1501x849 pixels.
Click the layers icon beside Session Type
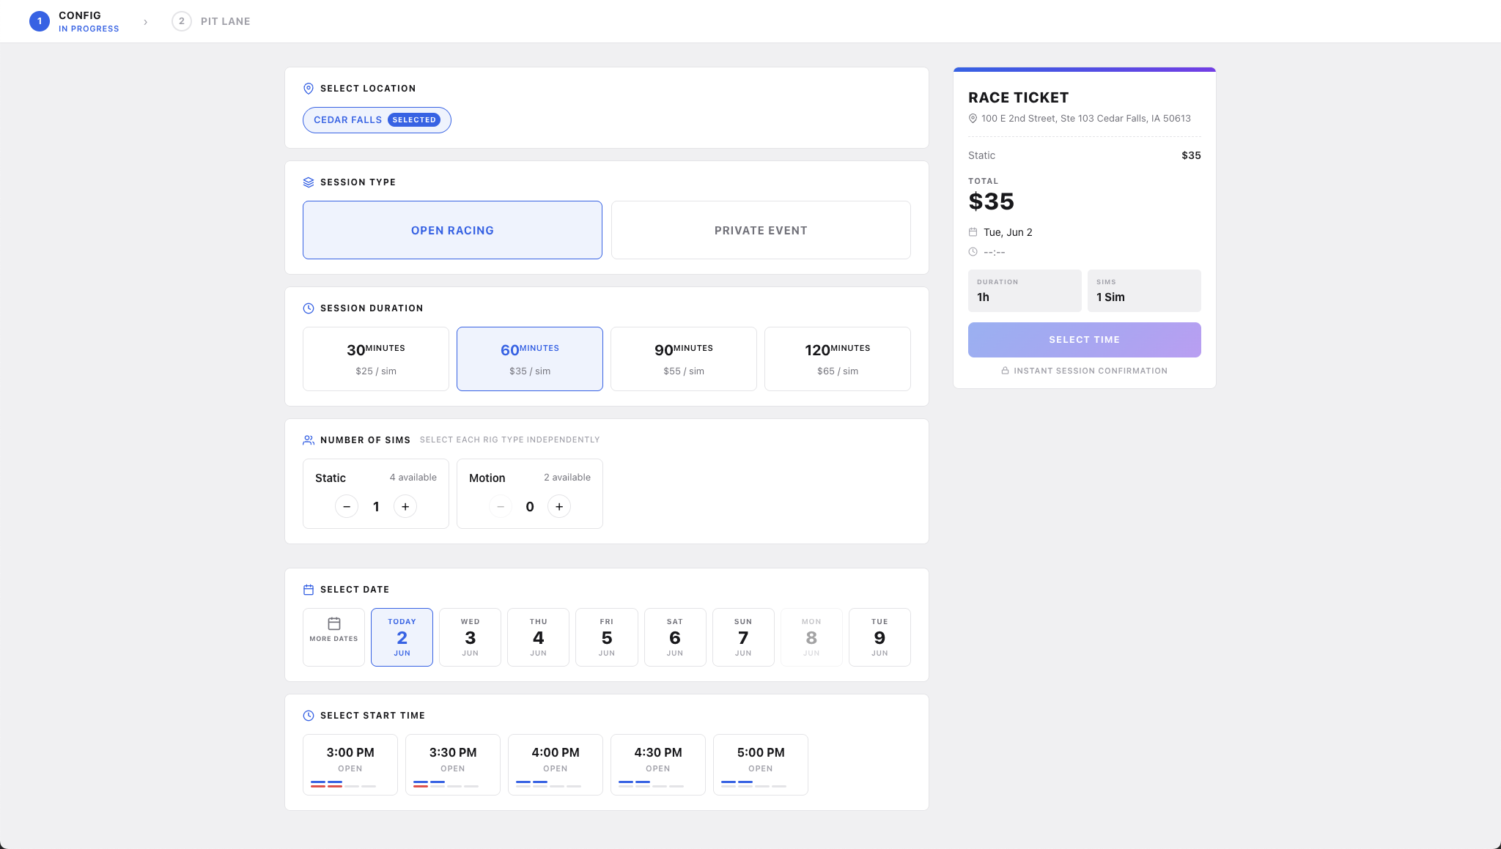(x=309, y=182)
